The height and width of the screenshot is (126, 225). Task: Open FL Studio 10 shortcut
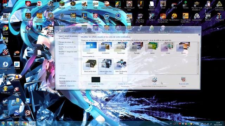[x=6, y=90]
